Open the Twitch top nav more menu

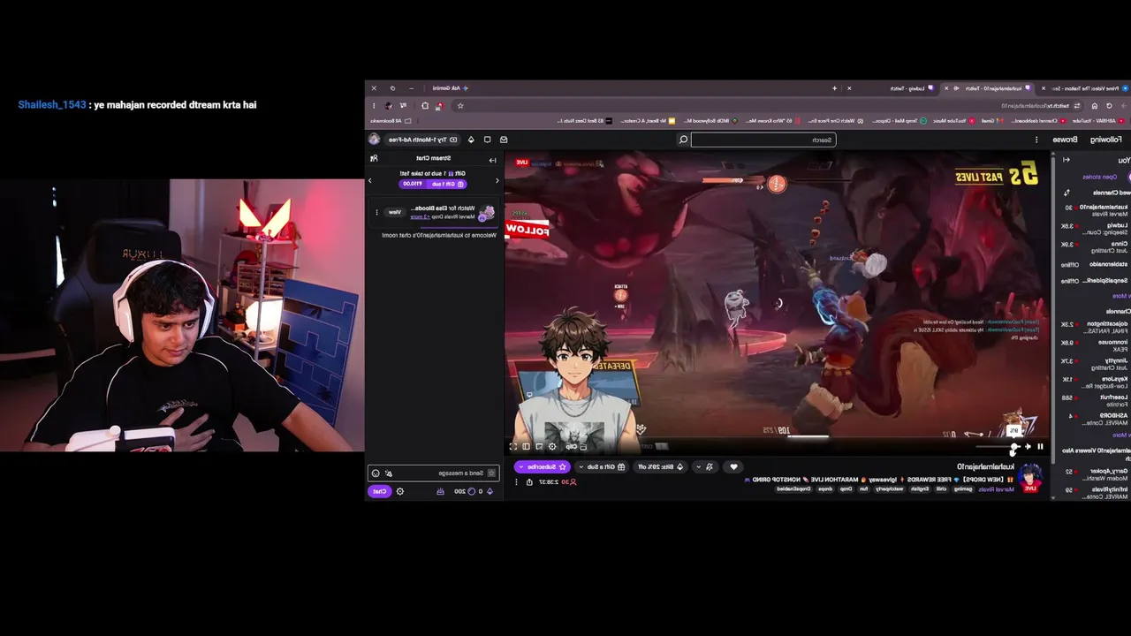[x=1036, y=140]
